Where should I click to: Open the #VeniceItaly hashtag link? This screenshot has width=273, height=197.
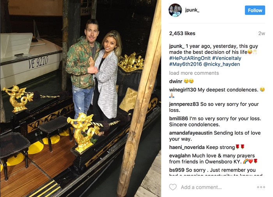click(x=227, y=58)
